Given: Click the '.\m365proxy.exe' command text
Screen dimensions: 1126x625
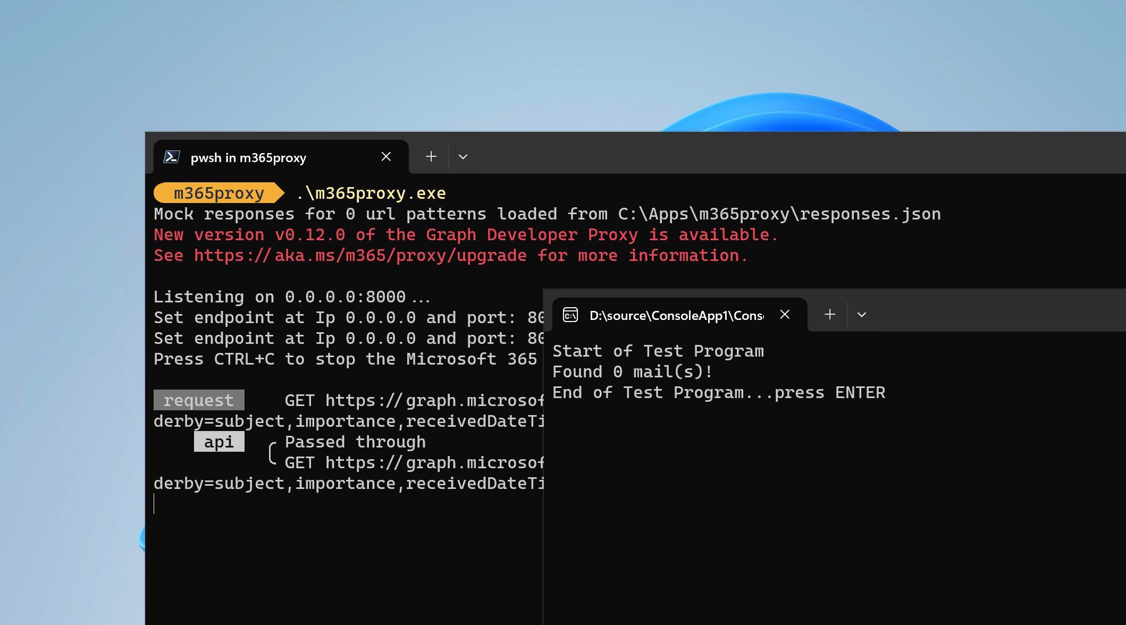Looking at the screenshot, I should [371, 193].
